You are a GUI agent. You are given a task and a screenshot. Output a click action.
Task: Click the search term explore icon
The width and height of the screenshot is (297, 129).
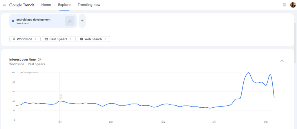coord(70,21)
